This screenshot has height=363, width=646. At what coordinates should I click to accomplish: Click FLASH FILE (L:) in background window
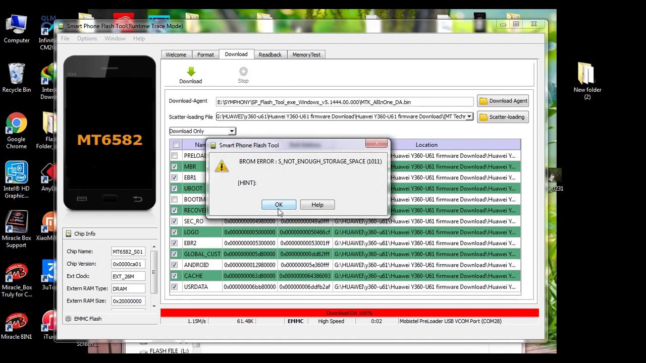169,351
